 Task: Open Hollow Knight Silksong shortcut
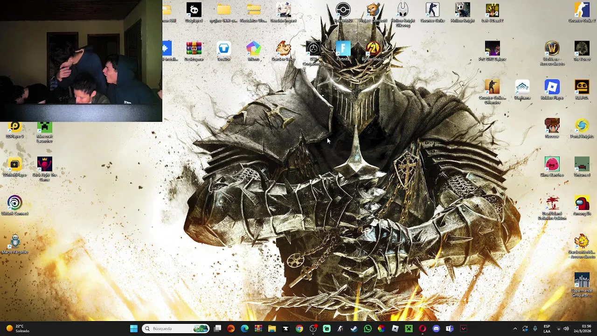(403, 15)
